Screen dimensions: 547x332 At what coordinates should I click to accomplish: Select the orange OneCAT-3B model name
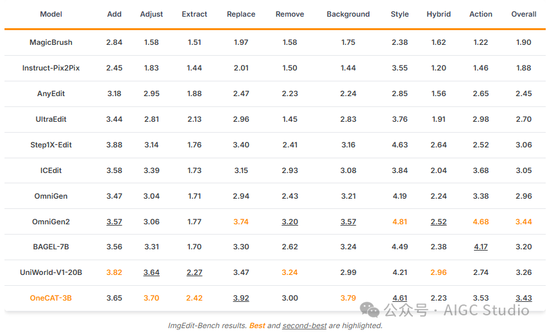click(x=51, y=298)
